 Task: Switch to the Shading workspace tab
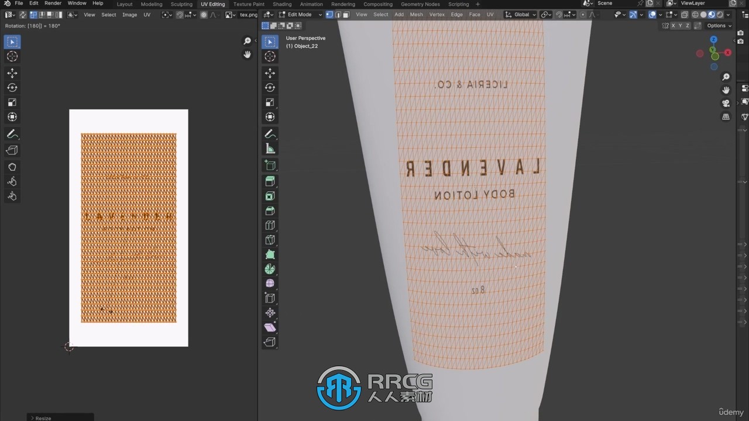[282, 4]
